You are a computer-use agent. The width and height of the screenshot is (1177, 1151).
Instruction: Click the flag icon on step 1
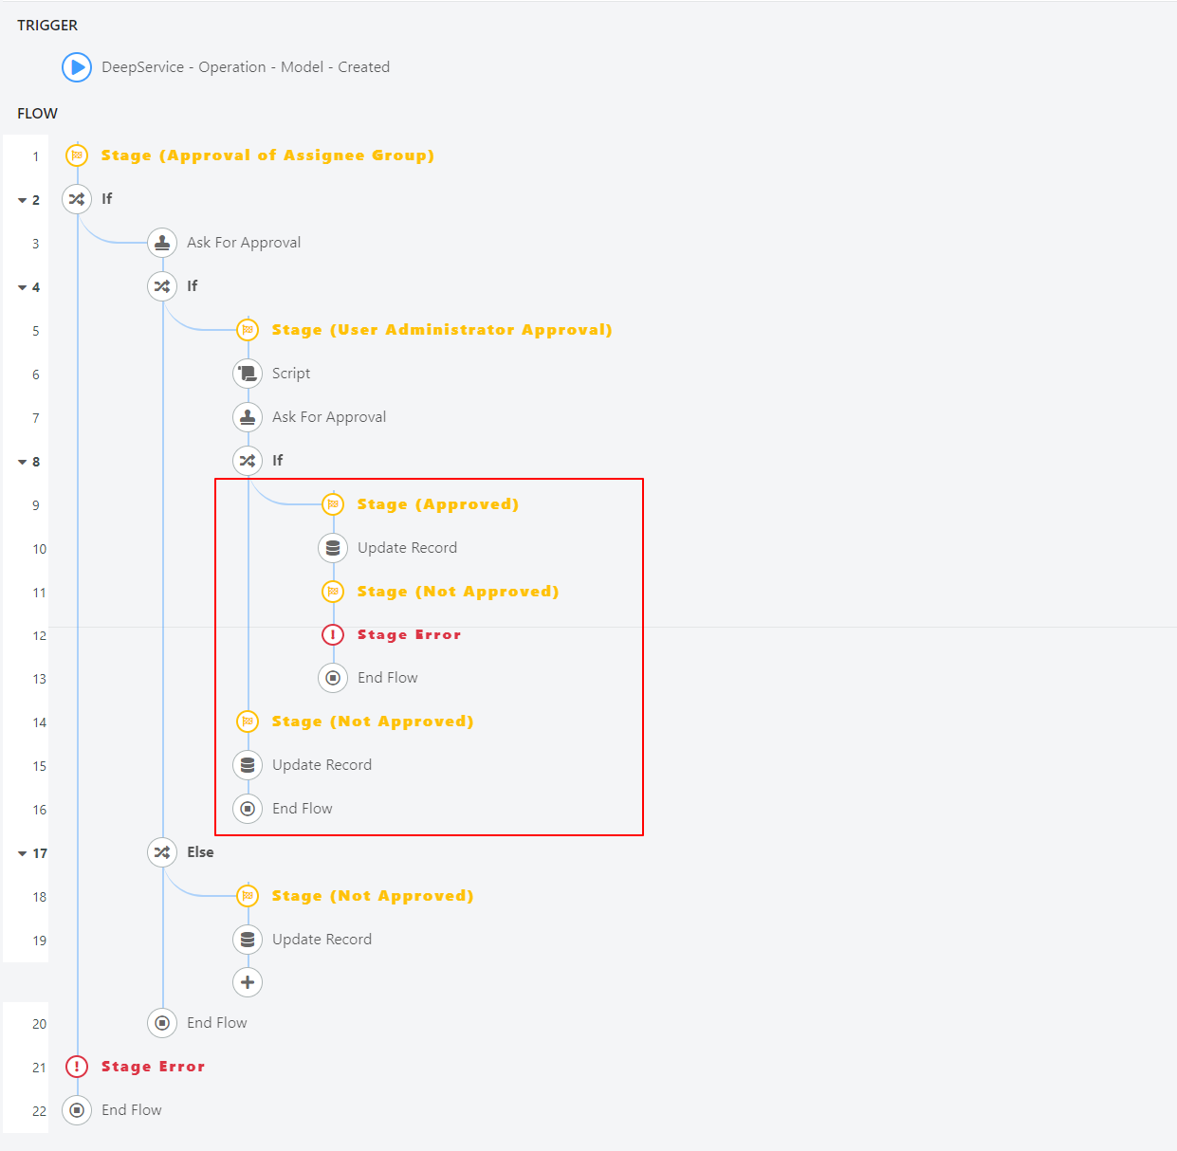77,155
